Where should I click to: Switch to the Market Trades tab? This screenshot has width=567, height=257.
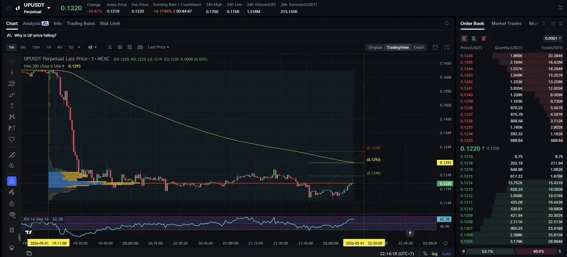click(x=506, y=24)
